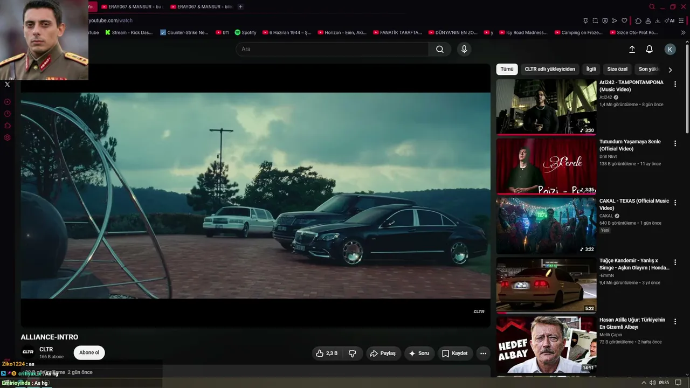
Task: Click the taskbar volume speaker icon
Action: point(652,383)
